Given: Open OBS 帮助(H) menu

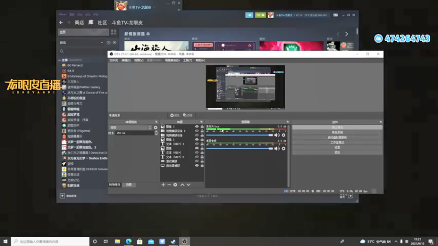Looking at the screenshot, I should click(200, 60).
